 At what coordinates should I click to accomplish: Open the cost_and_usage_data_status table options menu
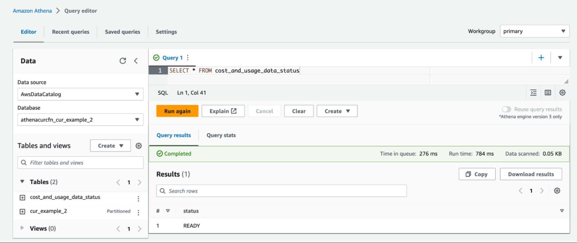click(x=138, y=198)
